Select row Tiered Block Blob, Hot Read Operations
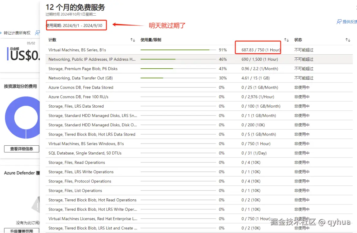Viewport: 357px width, 233px height. click(199, 200)
